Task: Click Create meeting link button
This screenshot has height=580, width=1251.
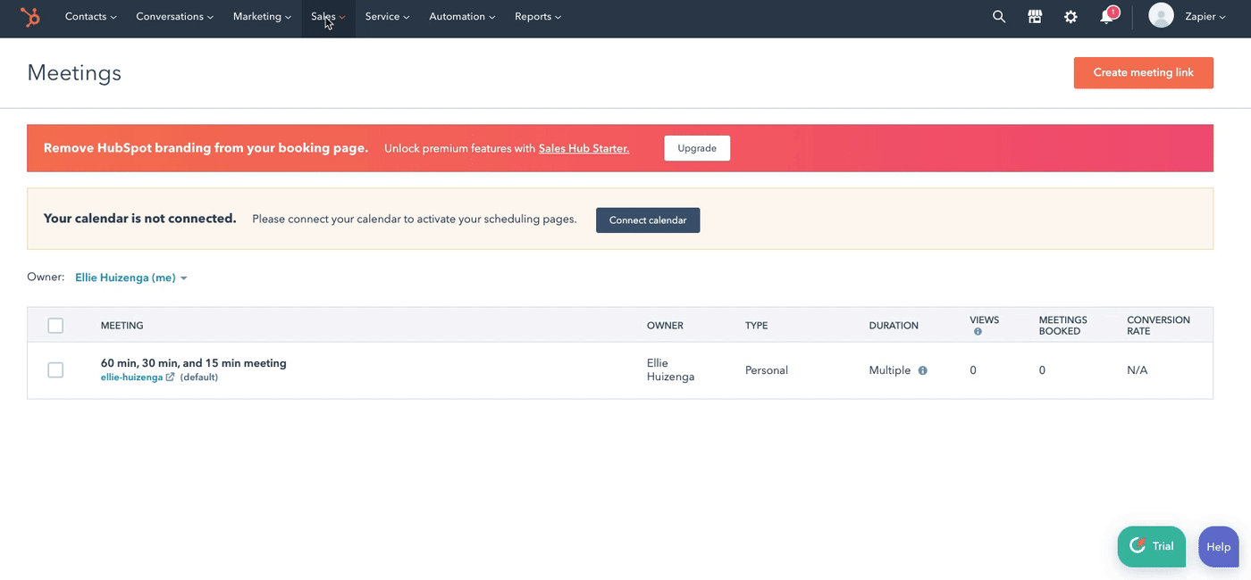Action: 1144,73
